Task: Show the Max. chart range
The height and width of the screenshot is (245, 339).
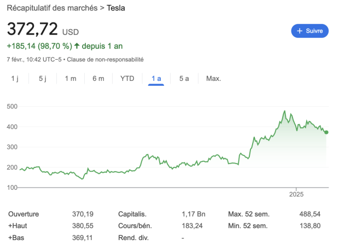Action: pos(213,79)
